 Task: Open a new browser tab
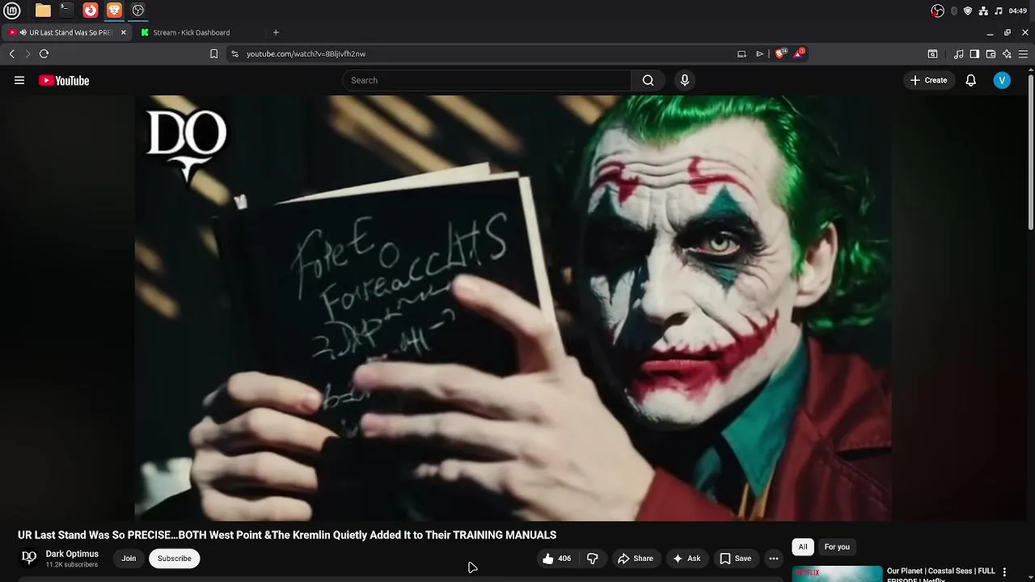click(x=276, y=32)
